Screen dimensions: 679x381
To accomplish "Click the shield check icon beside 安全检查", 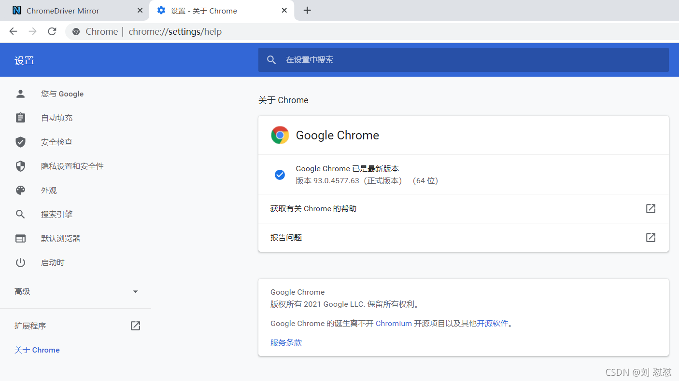I will [20, 142].
